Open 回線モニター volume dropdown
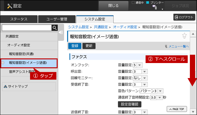The height and width of the screenshot is (115, 197). pyautogui.click(x=140, y=78)
